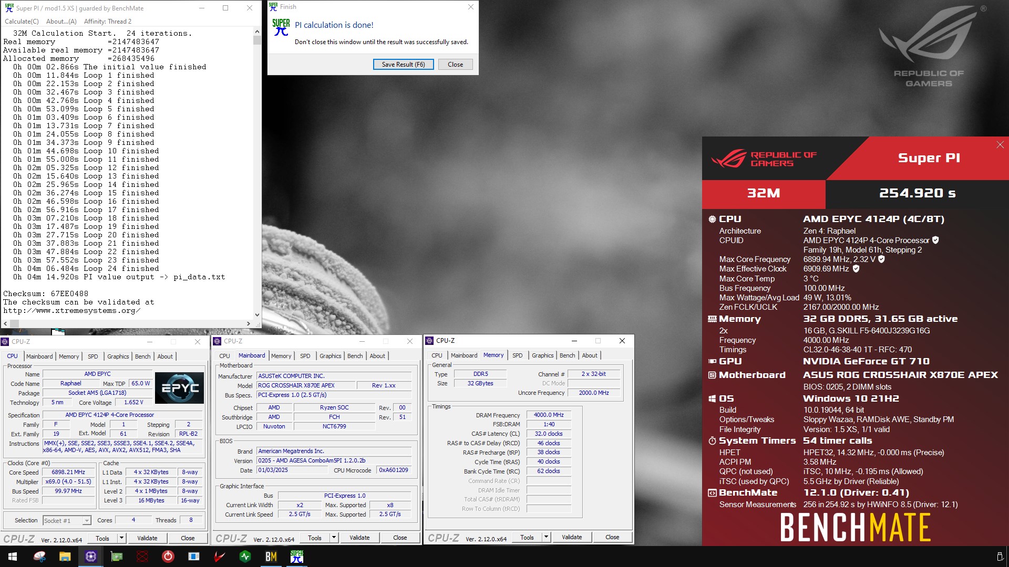Screen dimensions: 1009x567
Task: Open the green hexagon pulse monitor icon
Action: [x=245, y=556]
